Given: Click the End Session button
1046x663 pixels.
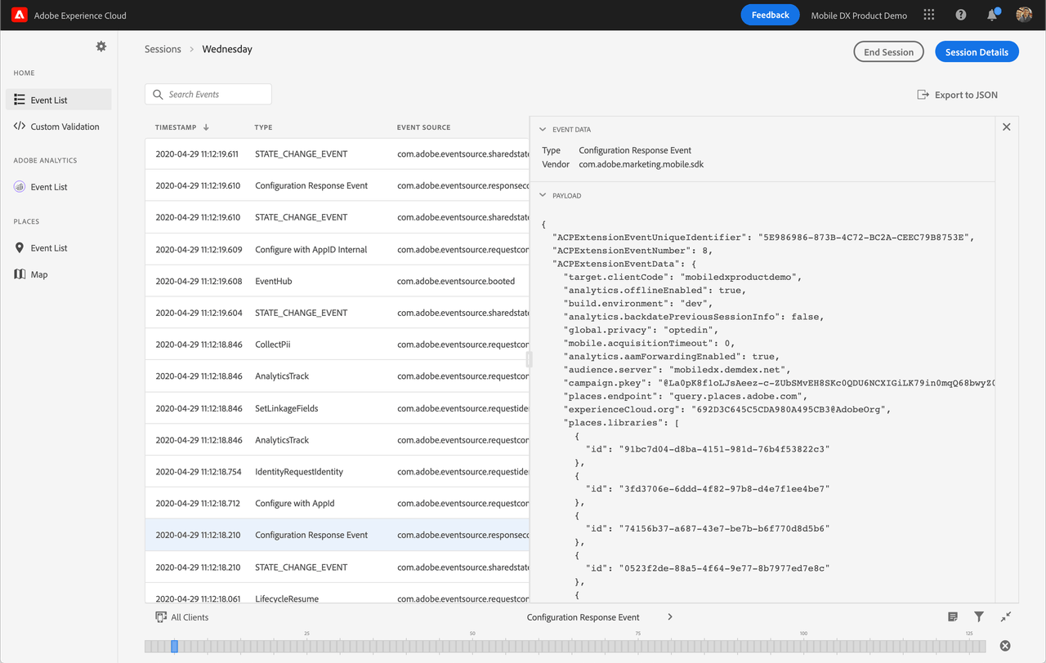Looking at the screenshot, I should [888, 51].
